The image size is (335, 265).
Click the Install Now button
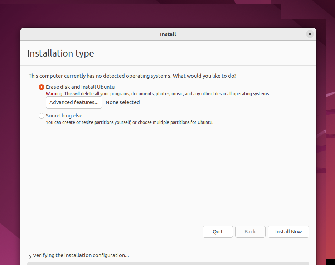[x=288, y=232]
